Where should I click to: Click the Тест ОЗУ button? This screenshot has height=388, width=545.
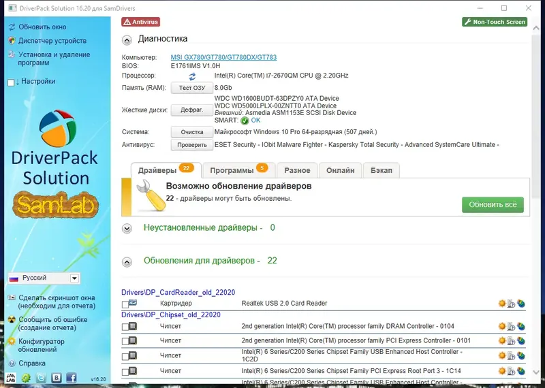(x=192, y=88)
